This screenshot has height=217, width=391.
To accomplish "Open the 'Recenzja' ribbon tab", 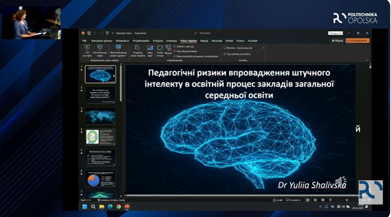I will tap(217, 41).
